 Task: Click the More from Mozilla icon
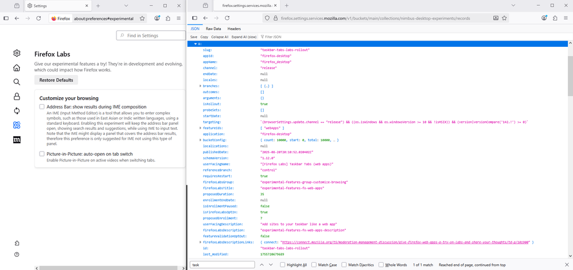(x=17, y=140)
